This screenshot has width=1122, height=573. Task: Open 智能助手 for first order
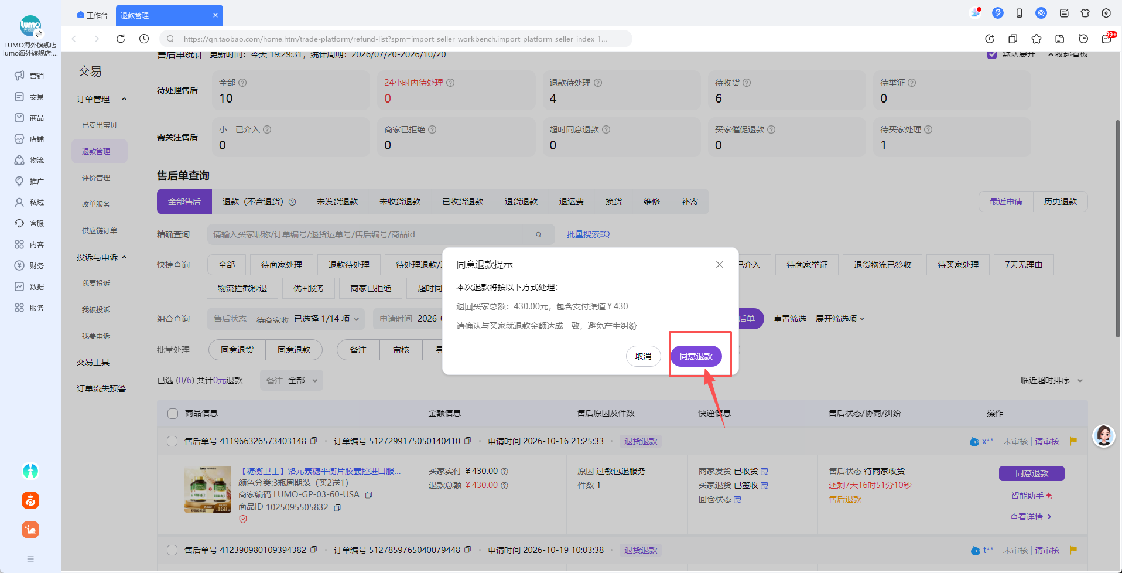point(1031,496)
